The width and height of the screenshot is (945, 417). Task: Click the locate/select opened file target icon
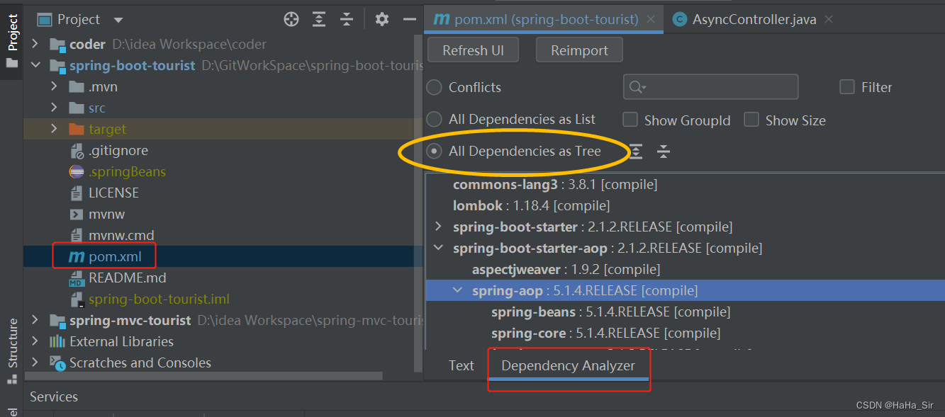click(291, 19)
